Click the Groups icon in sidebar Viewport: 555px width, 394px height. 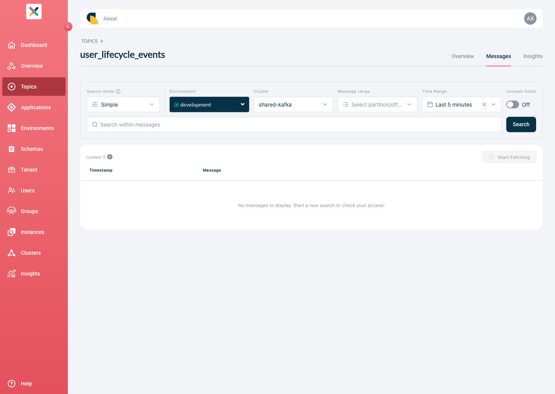tap(12, 211)
